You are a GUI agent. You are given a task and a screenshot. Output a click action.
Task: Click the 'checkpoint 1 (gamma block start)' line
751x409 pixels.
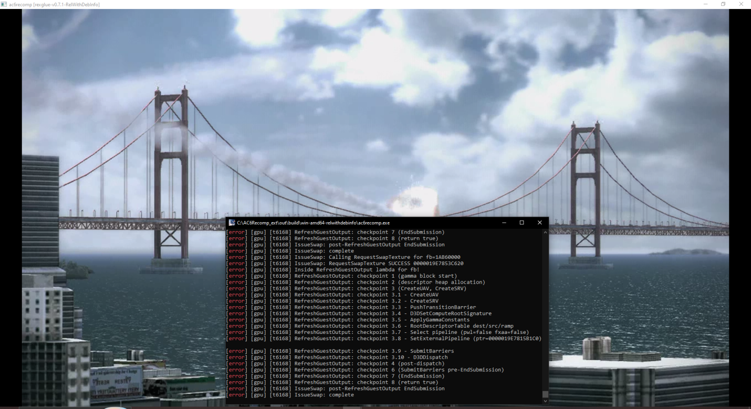341,276
